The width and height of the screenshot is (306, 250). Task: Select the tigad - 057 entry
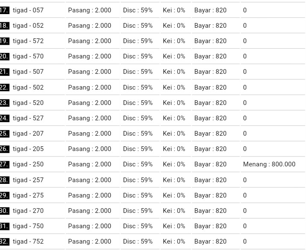pos(28,10)
